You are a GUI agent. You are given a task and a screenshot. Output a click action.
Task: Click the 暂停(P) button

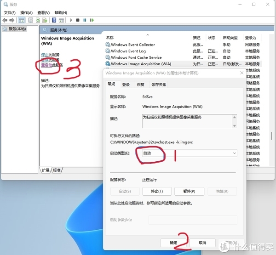189,191
